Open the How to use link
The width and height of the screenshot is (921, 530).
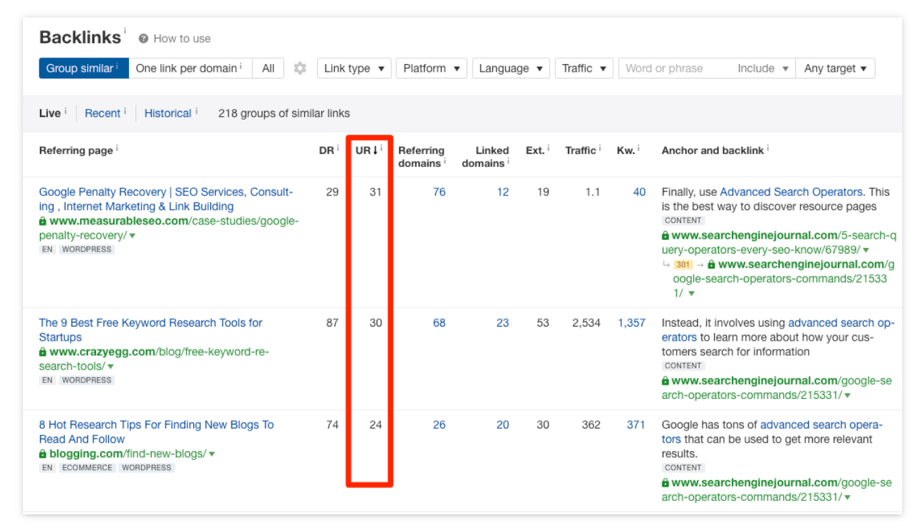tap(182, 39)
